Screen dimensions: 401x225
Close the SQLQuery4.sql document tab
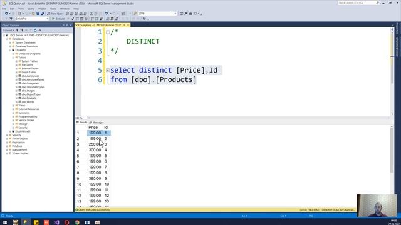128,25
